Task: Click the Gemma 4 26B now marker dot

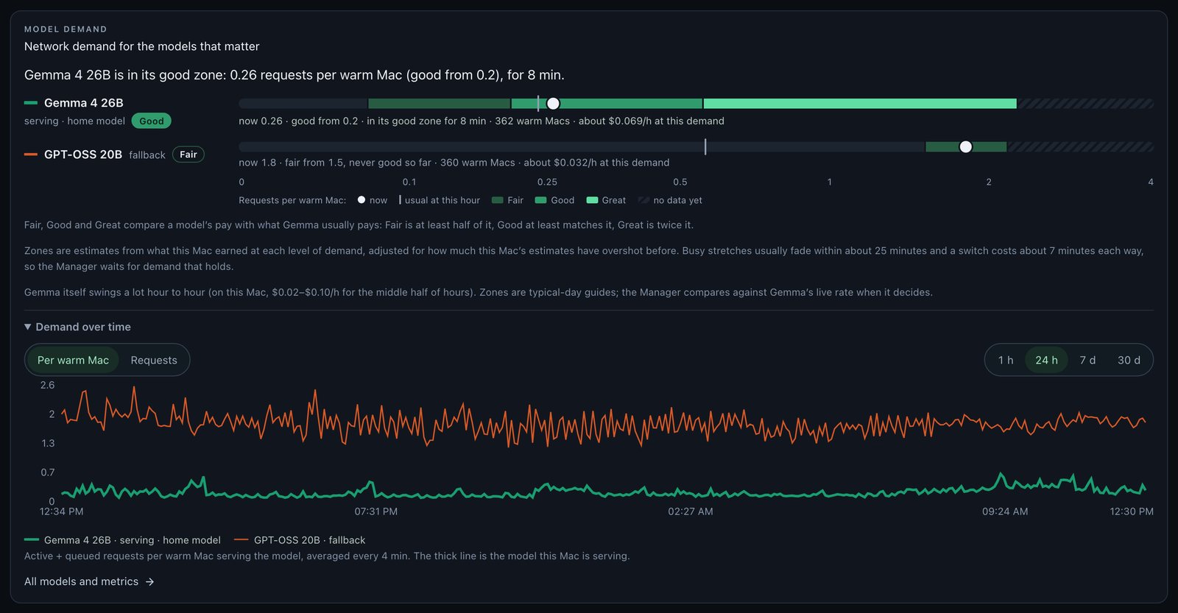Action: point(553,104)
